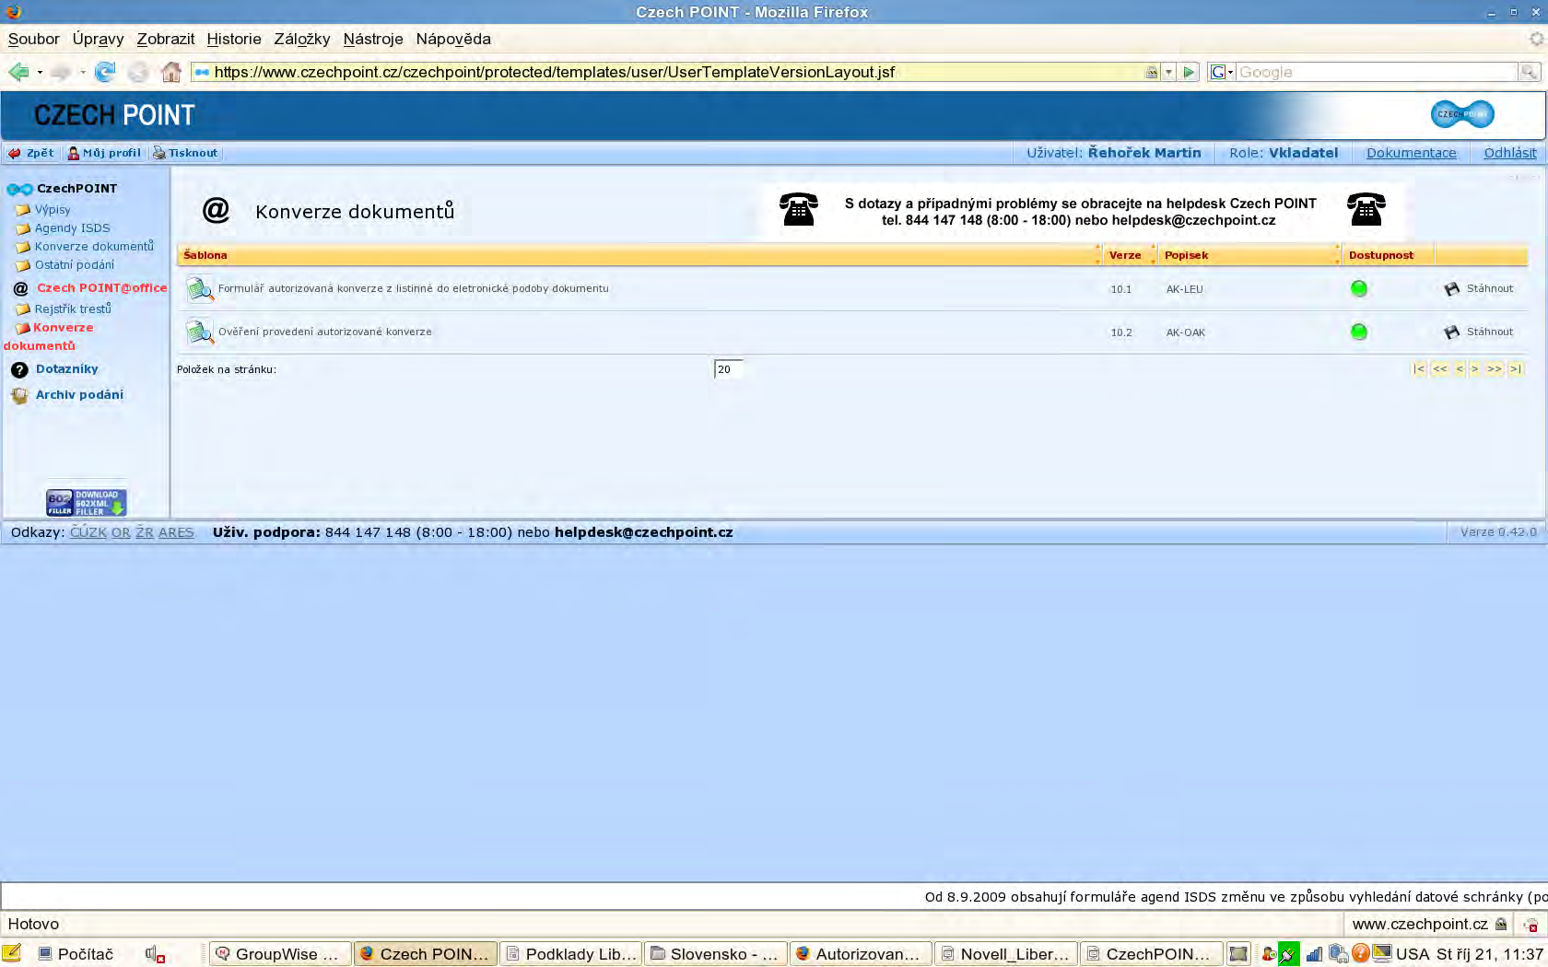Click the green availability dot for AK-LEU
This screenshot has height=967, width=1548.
coord(1358,288)
